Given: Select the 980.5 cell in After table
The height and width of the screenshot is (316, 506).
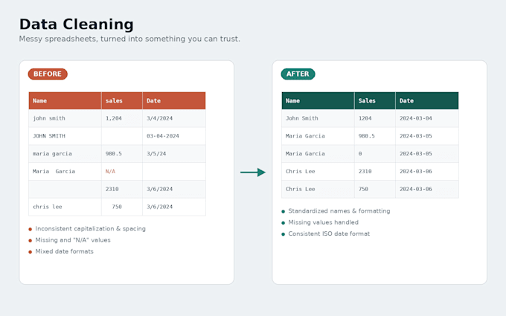Looking at the screenshot, I should [x=375, y=136].
